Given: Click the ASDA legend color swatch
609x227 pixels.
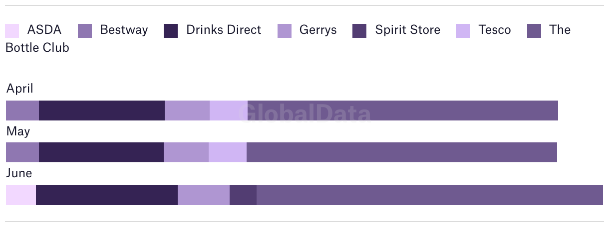Looking at the screenshot, I should coord(12,31).
